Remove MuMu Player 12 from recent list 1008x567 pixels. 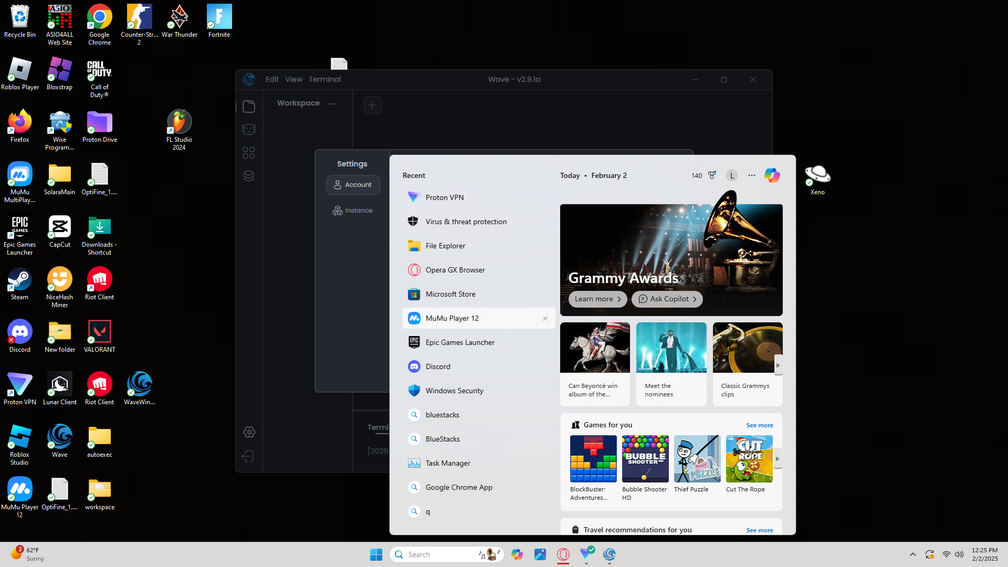tap(545, 319)
